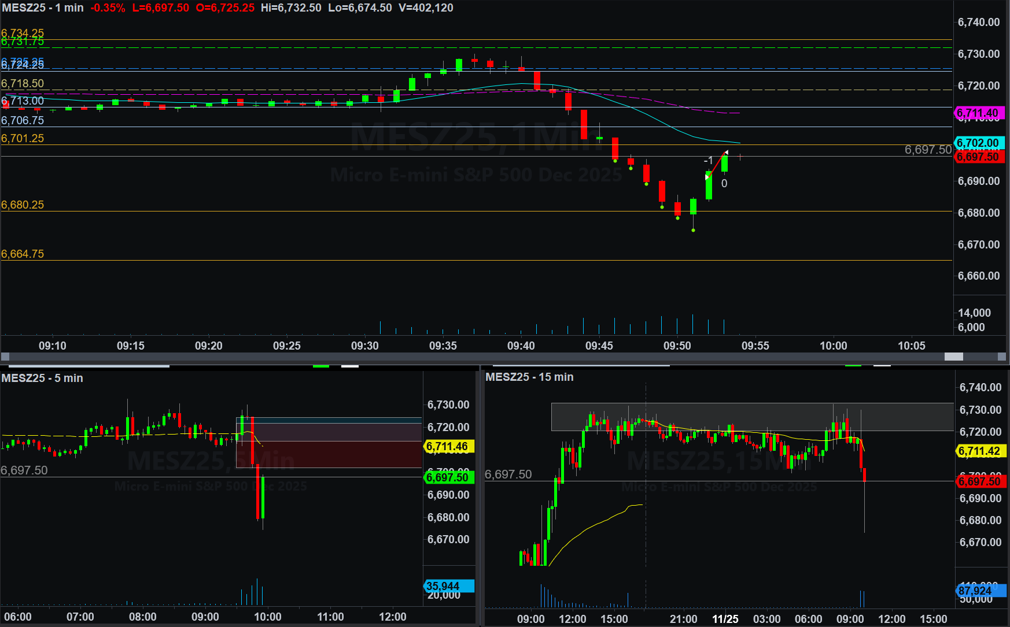Click the MESZ25 - 5 min chart title
Viewport: 1010px width, 627px height.
[42, 378]
